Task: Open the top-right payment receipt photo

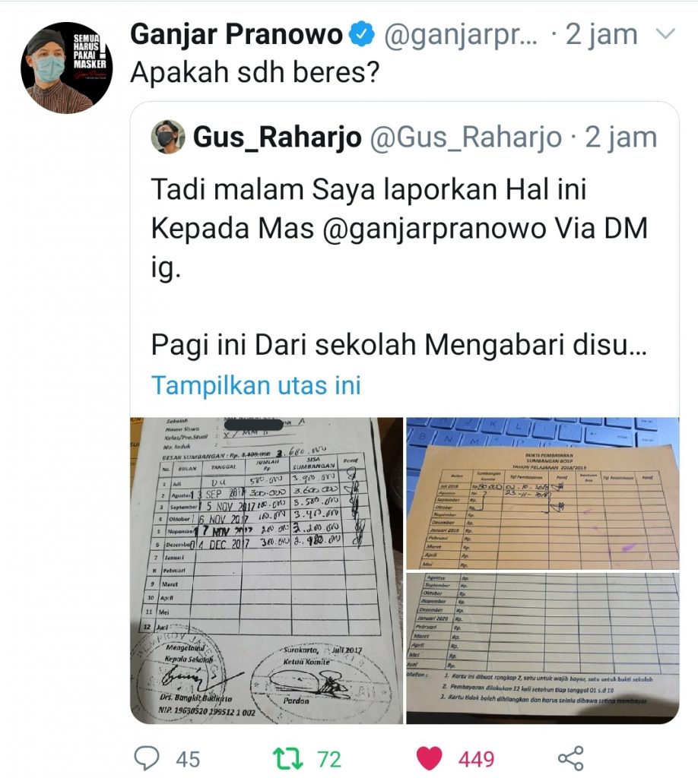Action: tap(543, 493)
